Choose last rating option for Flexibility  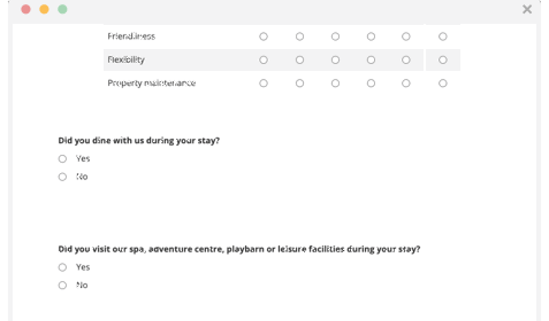point(443,60)
